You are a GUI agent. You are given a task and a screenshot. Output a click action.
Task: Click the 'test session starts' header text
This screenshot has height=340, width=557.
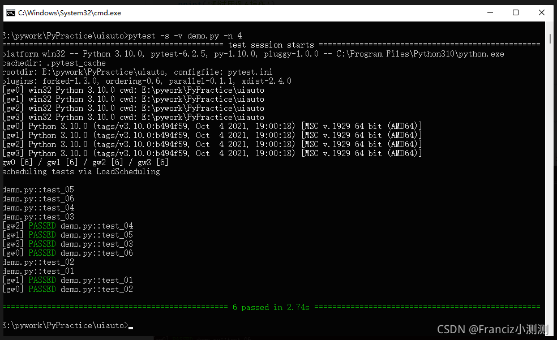(x=271, y=45)
